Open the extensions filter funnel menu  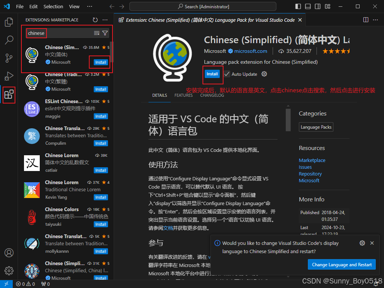pos(105,33)
